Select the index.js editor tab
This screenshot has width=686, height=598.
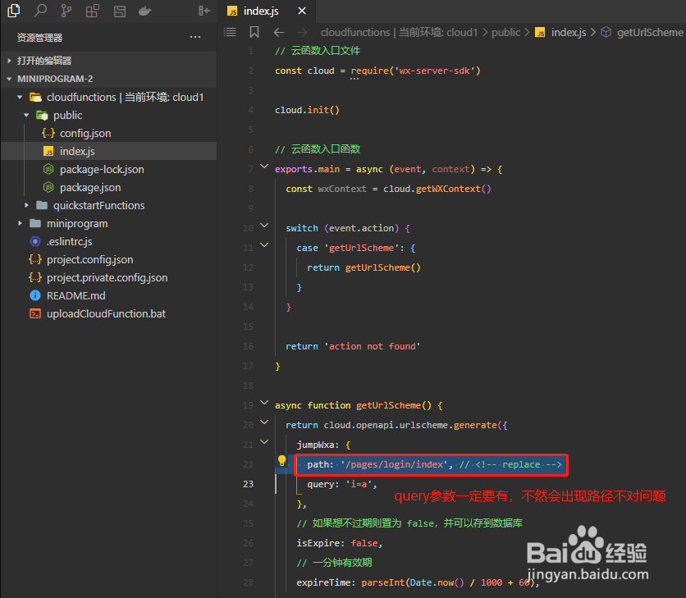[267, 11]
